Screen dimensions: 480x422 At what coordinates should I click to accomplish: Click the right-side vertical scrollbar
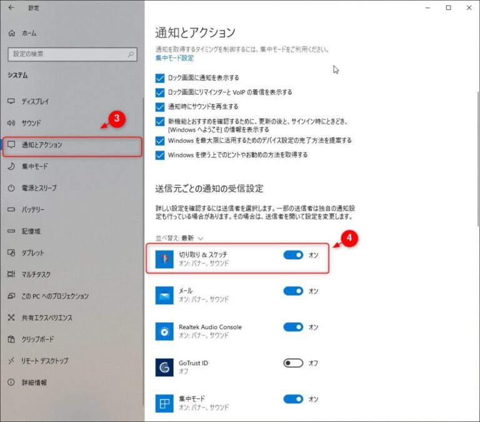coord(477,159)
